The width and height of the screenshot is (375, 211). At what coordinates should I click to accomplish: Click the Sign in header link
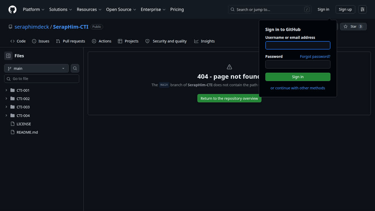click(x=323, y=9)
